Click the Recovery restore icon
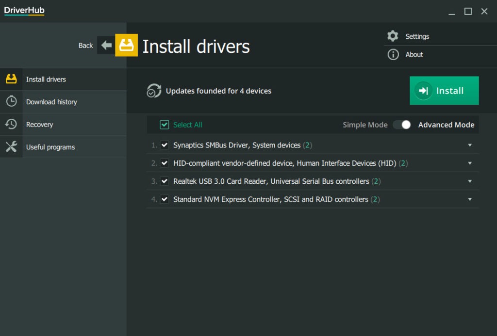The height and width of the screenshot is (336, 497). [x=11, y=124]
